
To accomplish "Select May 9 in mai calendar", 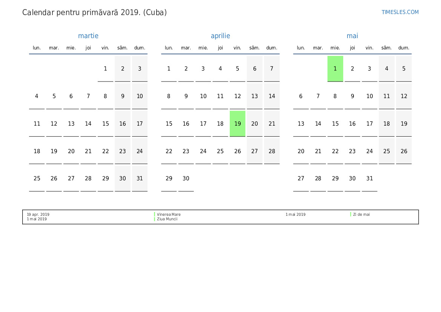I will (352, 96).
